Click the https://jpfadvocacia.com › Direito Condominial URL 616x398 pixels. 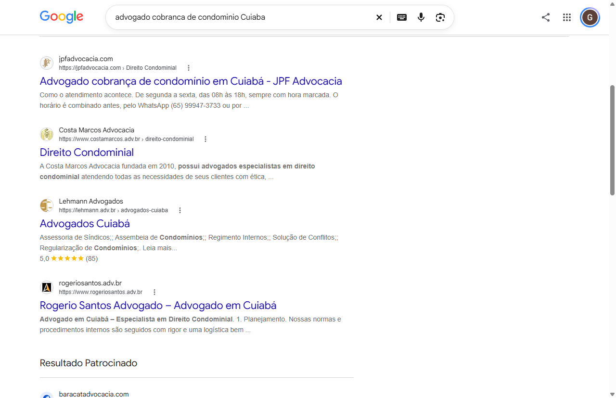pos(118,68)
